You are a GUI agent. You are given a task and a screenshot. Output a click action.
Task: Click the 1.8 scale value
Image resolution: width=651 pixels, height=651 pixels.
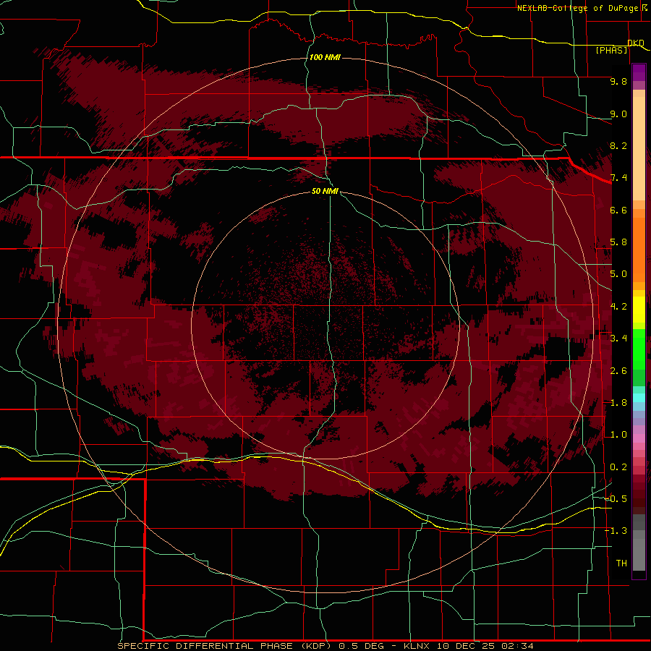[618, 403]
